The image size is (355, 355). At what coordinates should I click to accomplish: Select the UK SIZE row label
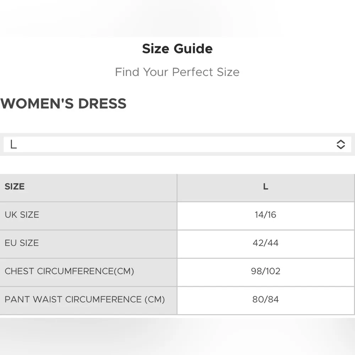tap(22, 215)
